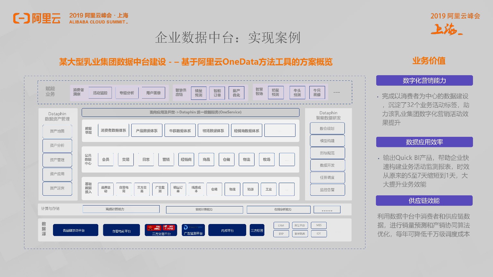Select the 任务调度 box
This screenshot has height=277, width=493.
tap(327, 177)
